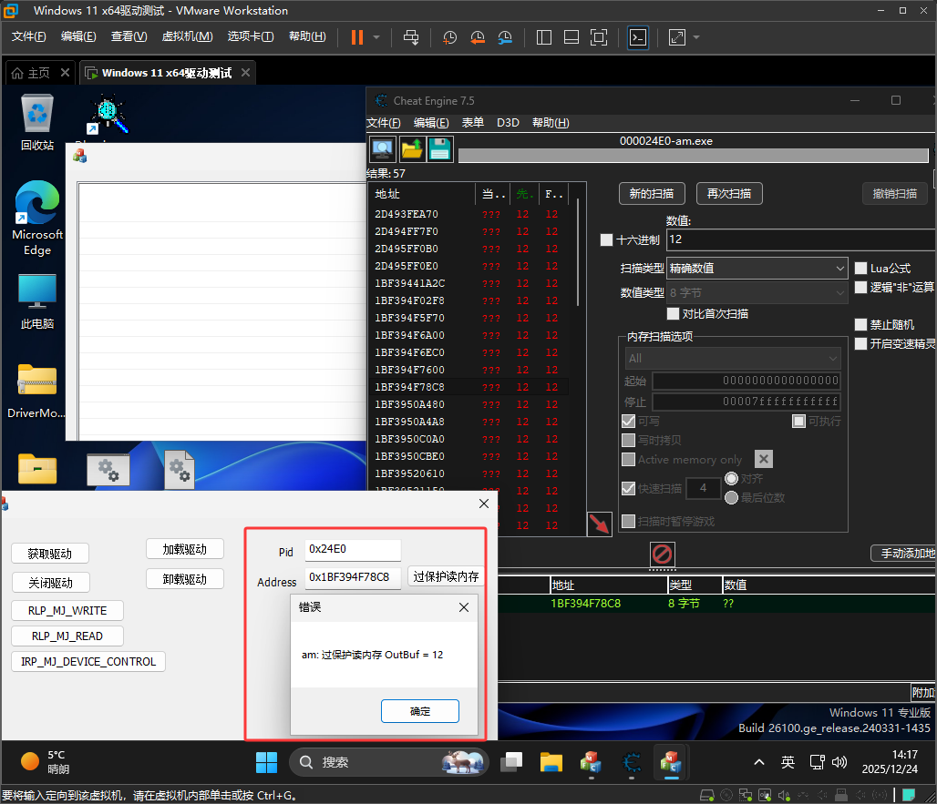The width and height of the screenshot is (937, 804).
Task: Select address row 1BF394F78C8 in results list
Action: pos(469,387)
